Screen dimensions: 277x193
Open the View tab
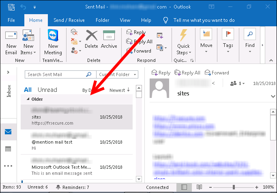pyautogui.click(x=125, y=20)
